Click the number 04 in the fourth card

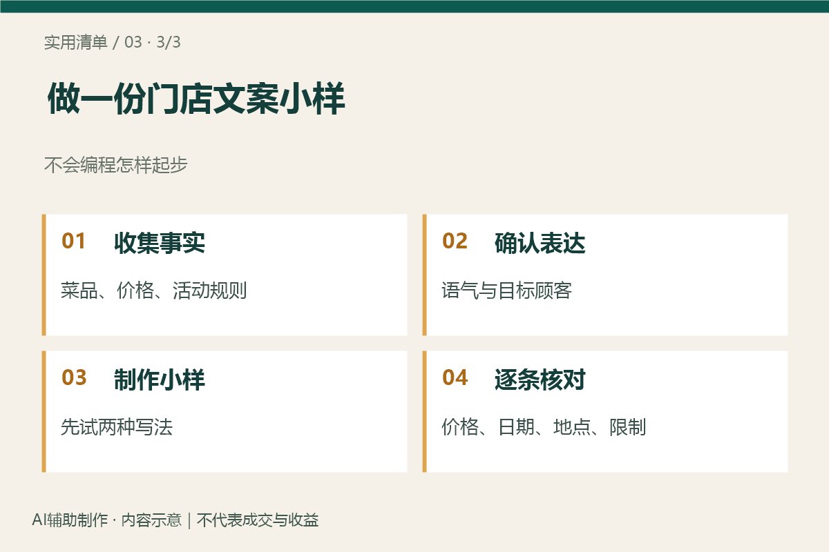pyautogui.click(x=455, y=378)
